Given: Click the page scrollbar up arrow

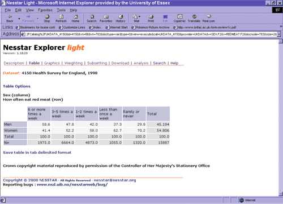Looking at the screenshot, I should (x=281, y=41).
